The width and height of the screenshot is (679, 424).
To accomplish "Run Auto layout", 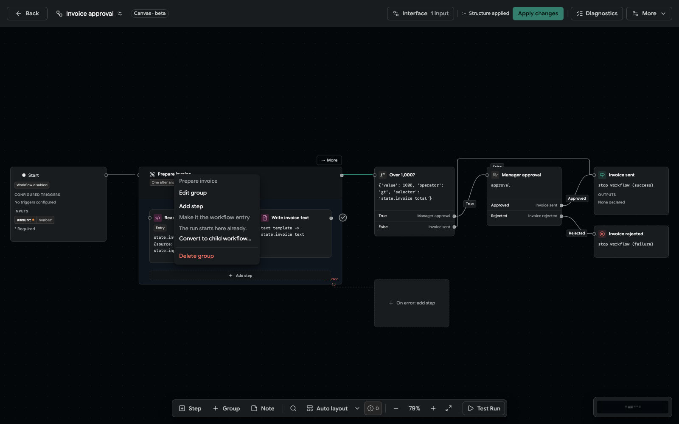I will 327,408.
